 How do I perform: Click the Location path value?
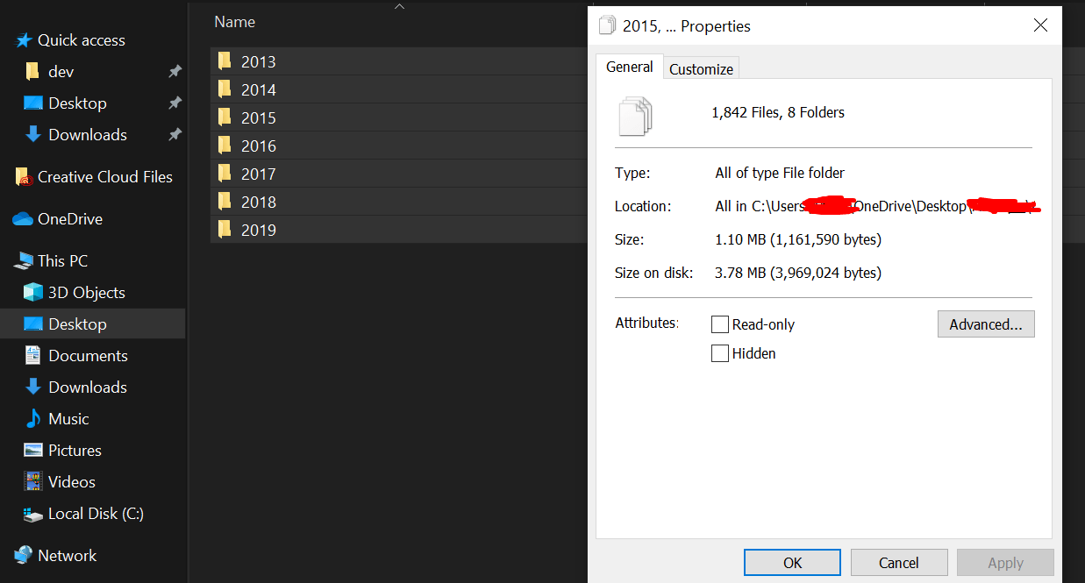877,206
